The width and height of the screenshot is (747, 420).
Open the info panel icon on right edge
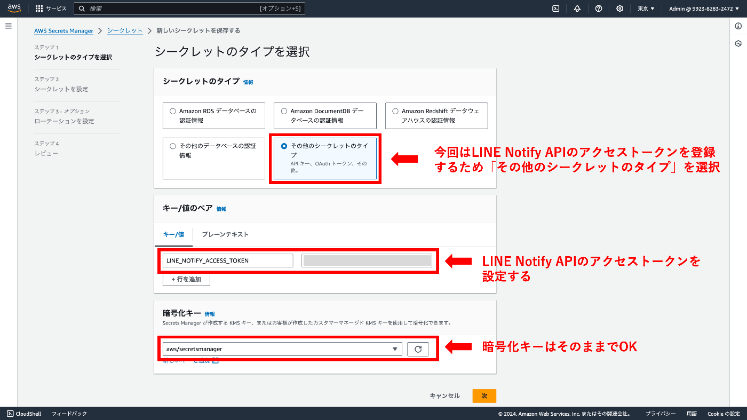click(738, 26)
